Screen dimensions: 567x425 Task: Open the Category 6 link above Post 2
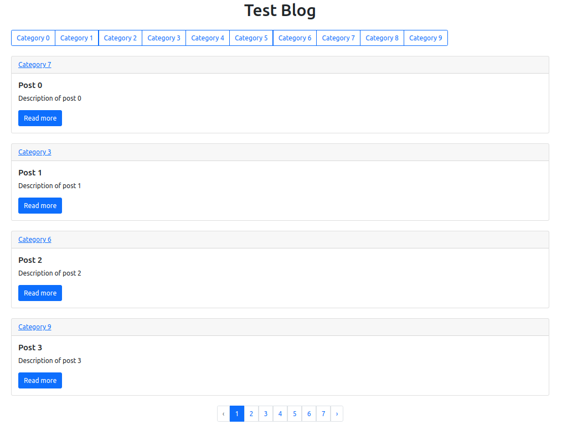[x=34, y=239]
